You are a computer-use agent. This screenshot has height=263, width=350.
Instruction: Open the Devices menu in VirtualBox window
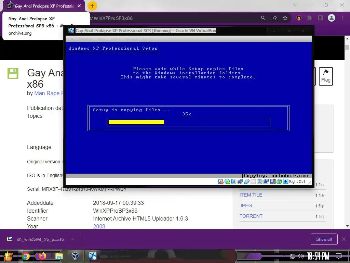pos(131,39)
